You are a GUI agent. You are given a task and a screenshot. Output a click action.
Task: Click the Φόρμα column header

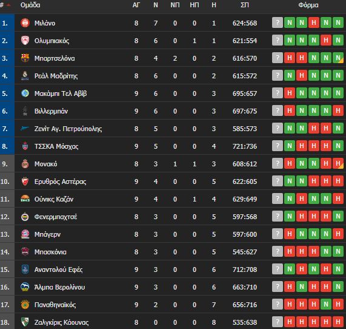click(308, 5)
